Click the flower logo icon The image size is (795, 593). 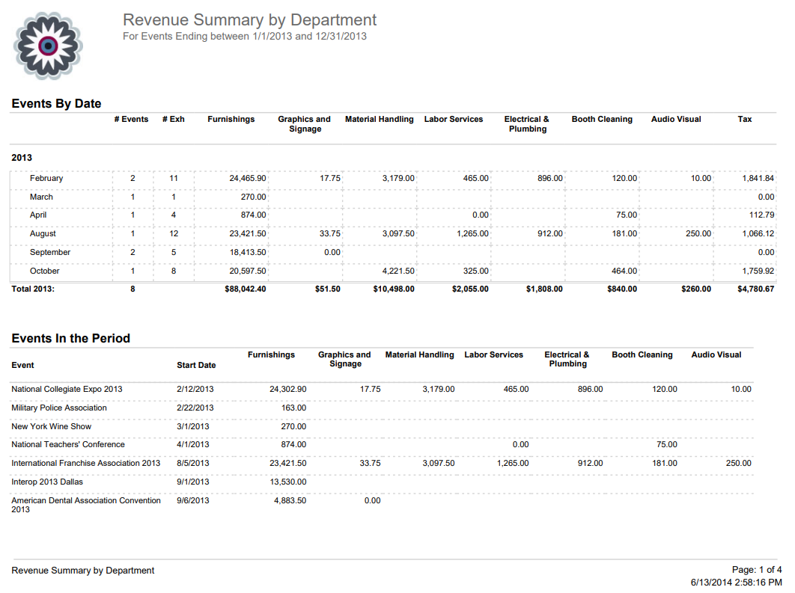(x=48, y=46)
